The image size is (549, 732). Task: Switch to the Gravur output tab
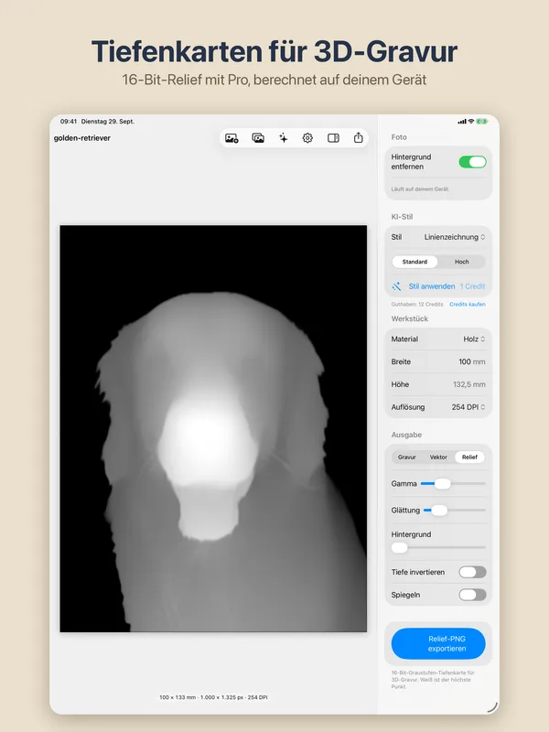tap(406, 457)
